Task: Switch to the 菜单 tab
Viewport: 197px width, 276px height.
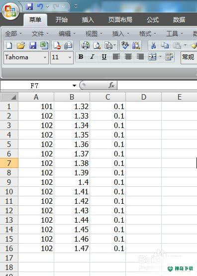Action: (35, 19)
